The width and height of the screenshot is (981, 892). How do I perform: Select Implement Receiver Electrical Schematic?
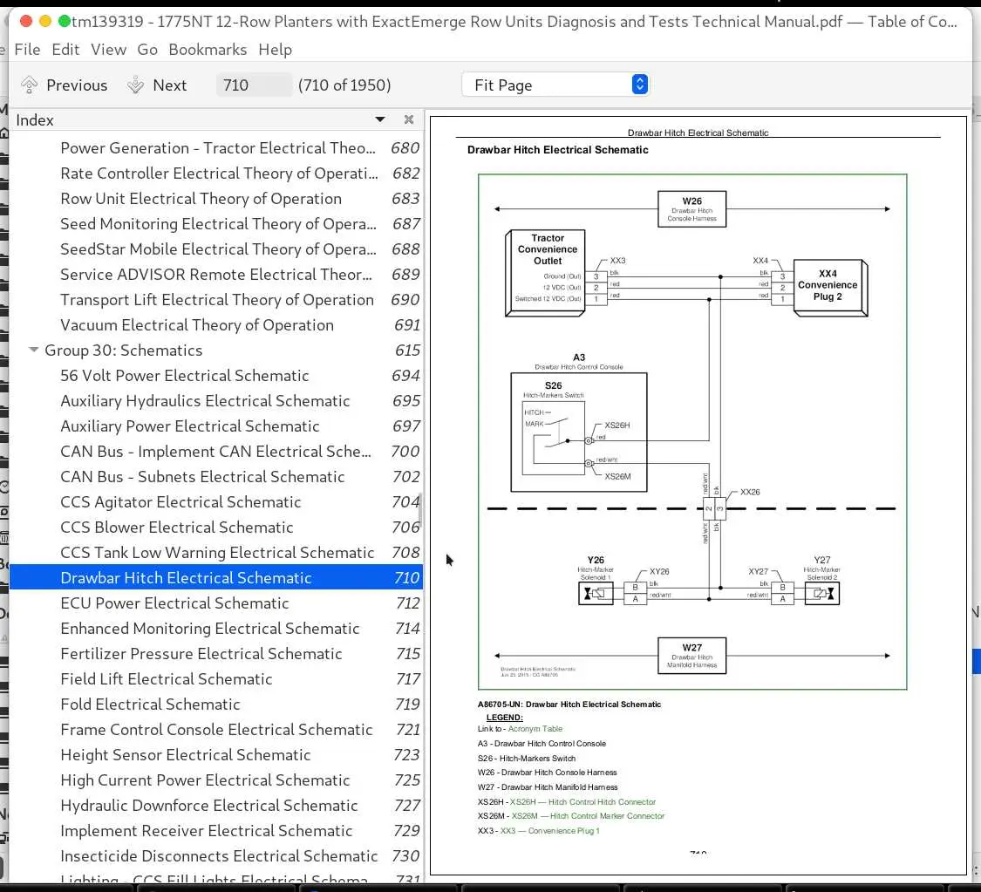216,831
